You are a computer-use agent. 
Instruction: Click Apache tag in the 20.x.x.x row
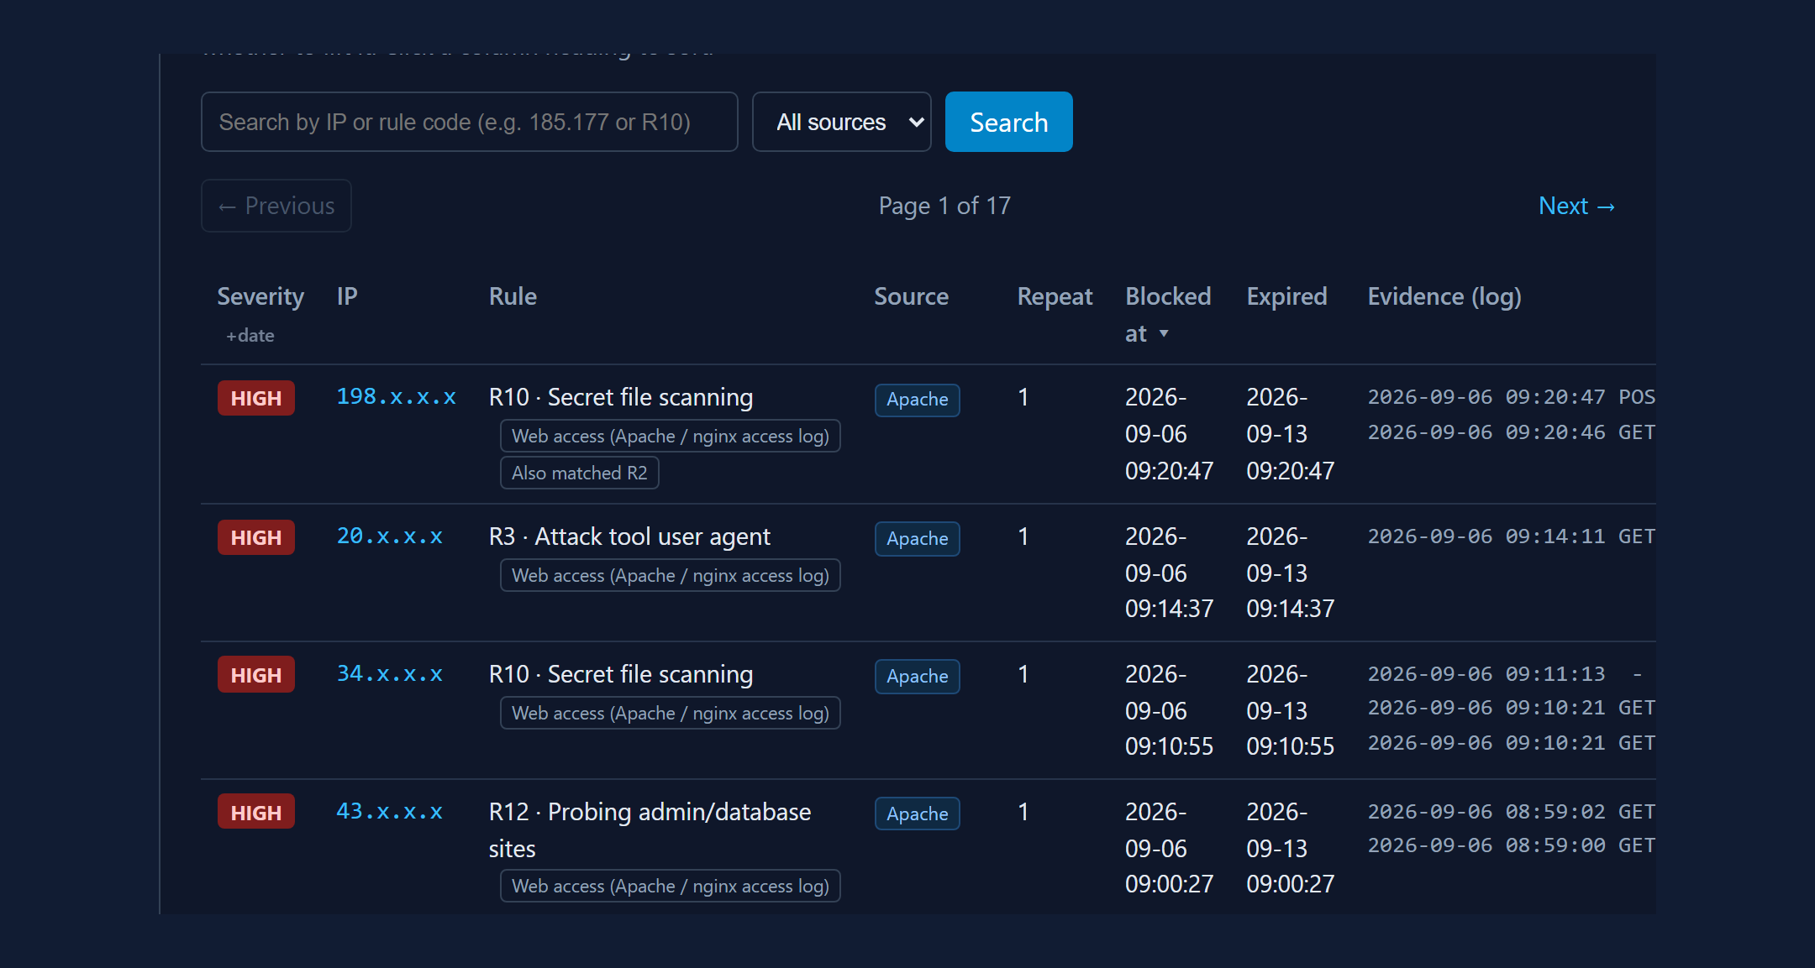pyautogui.click(x=917, y=539)
